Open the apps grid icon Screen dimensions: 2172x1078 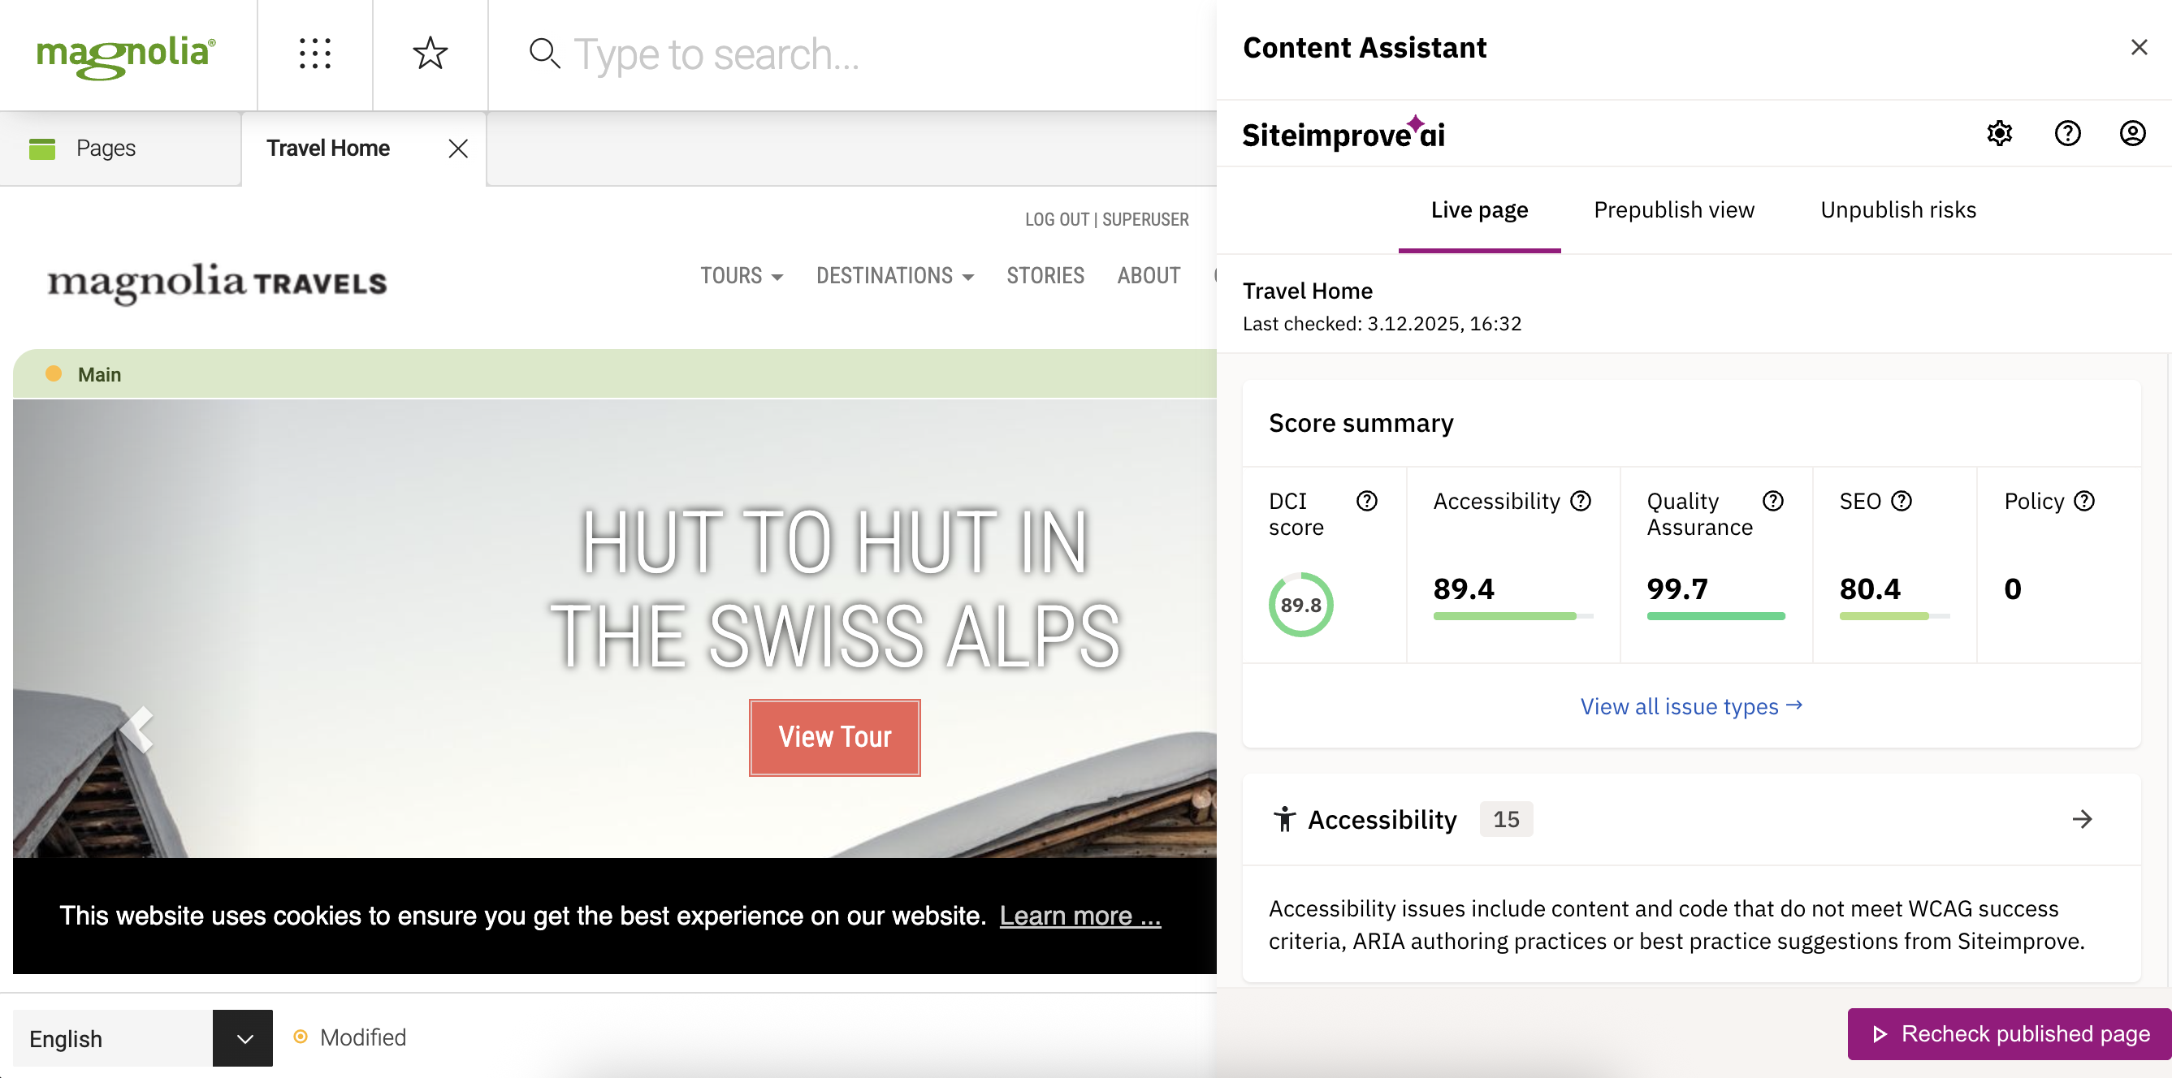[x=314, y=54]
